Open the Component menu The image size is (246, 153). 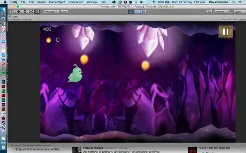point(76,2)
